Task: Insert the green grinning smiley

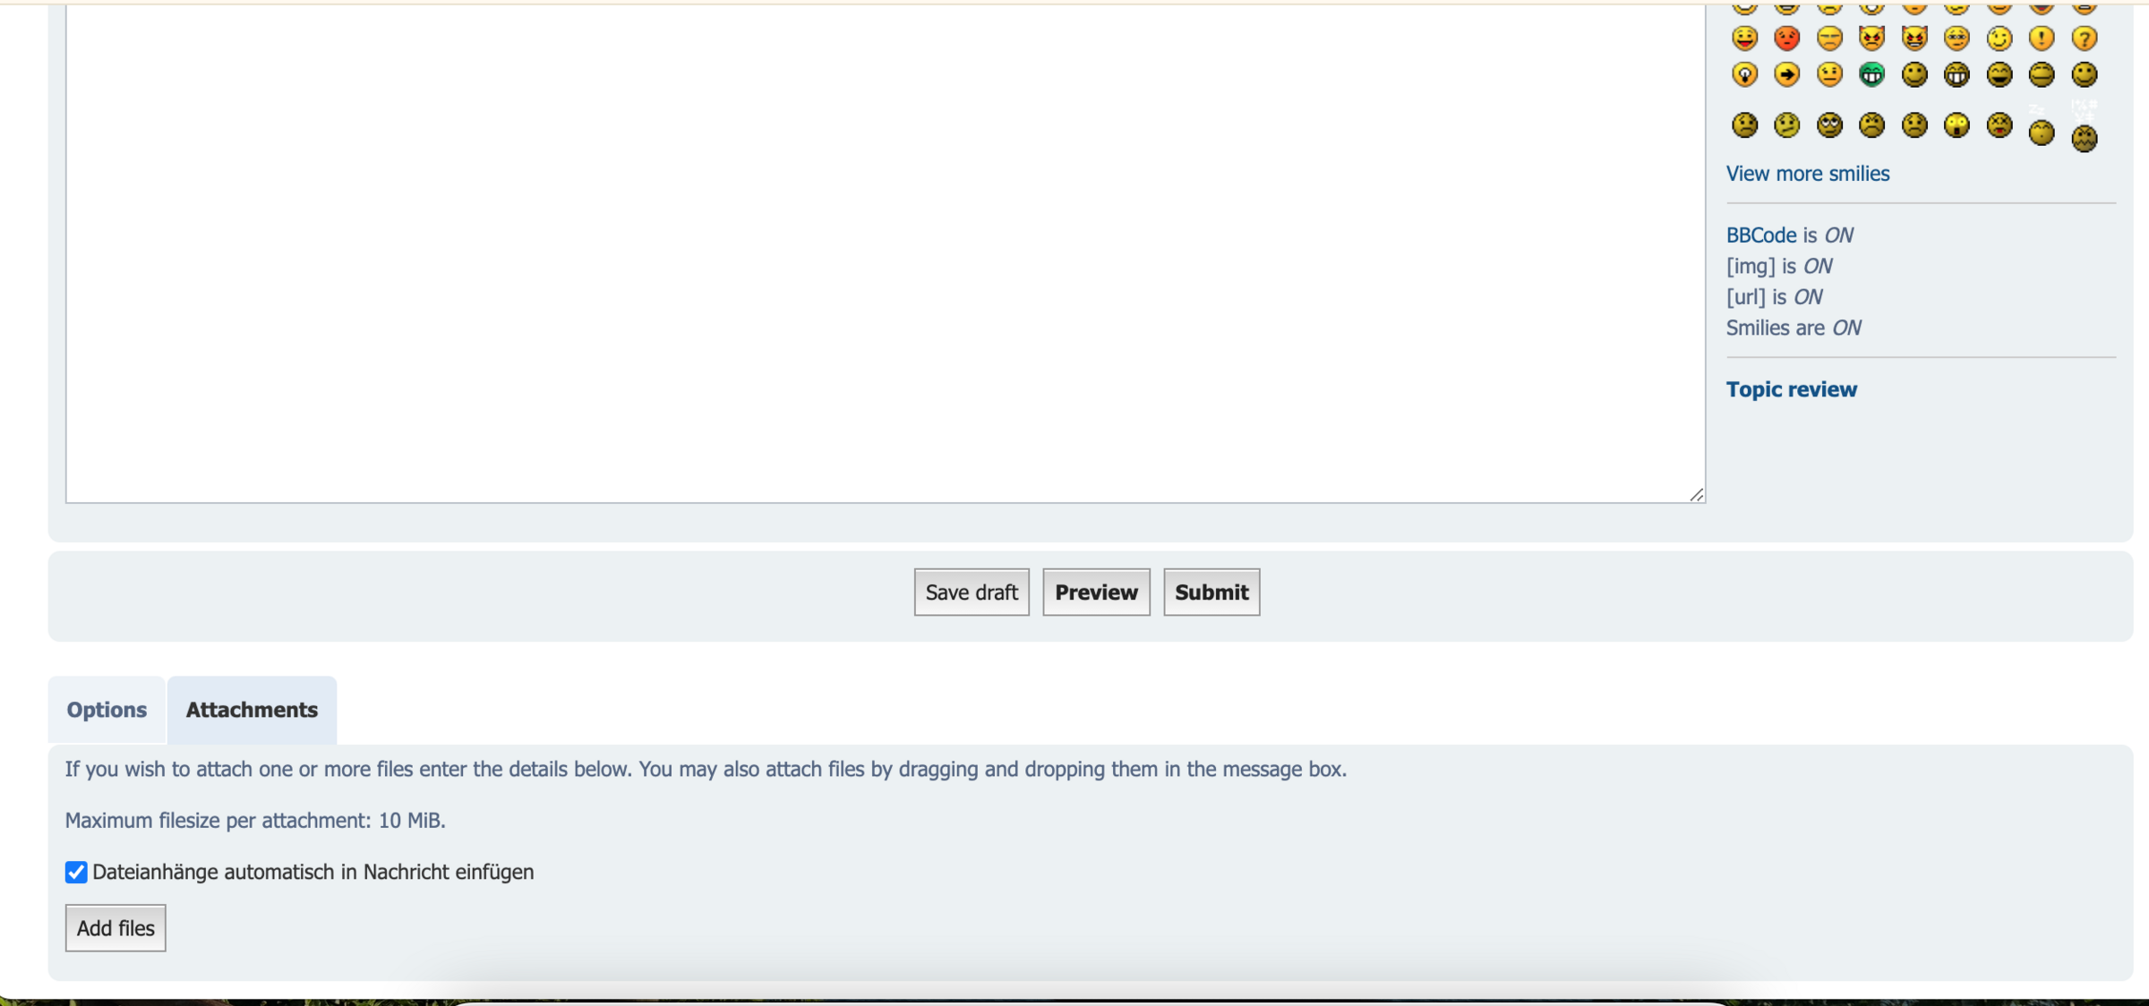Action: point(1871,74)
